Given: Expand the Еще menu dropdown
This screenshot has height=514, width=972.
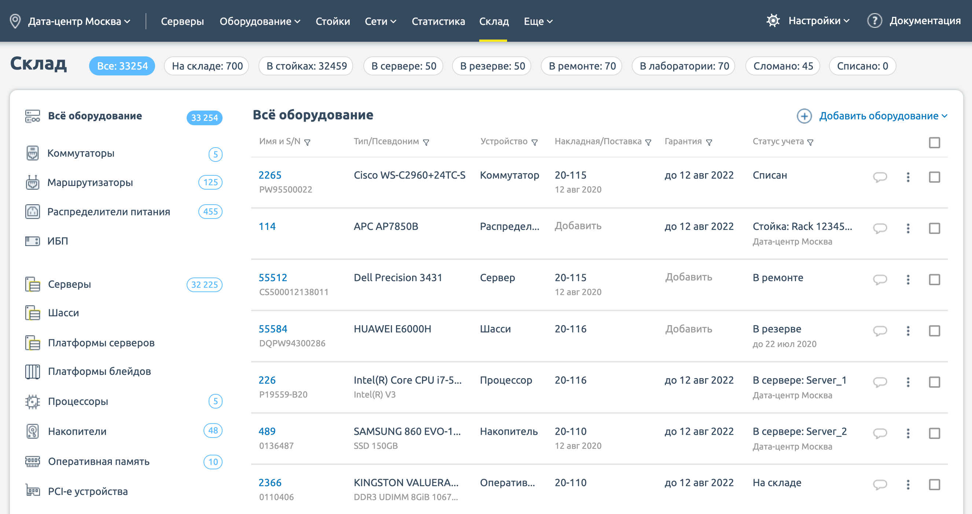Looking at the screenshot, I should click(x=538, y=21).
